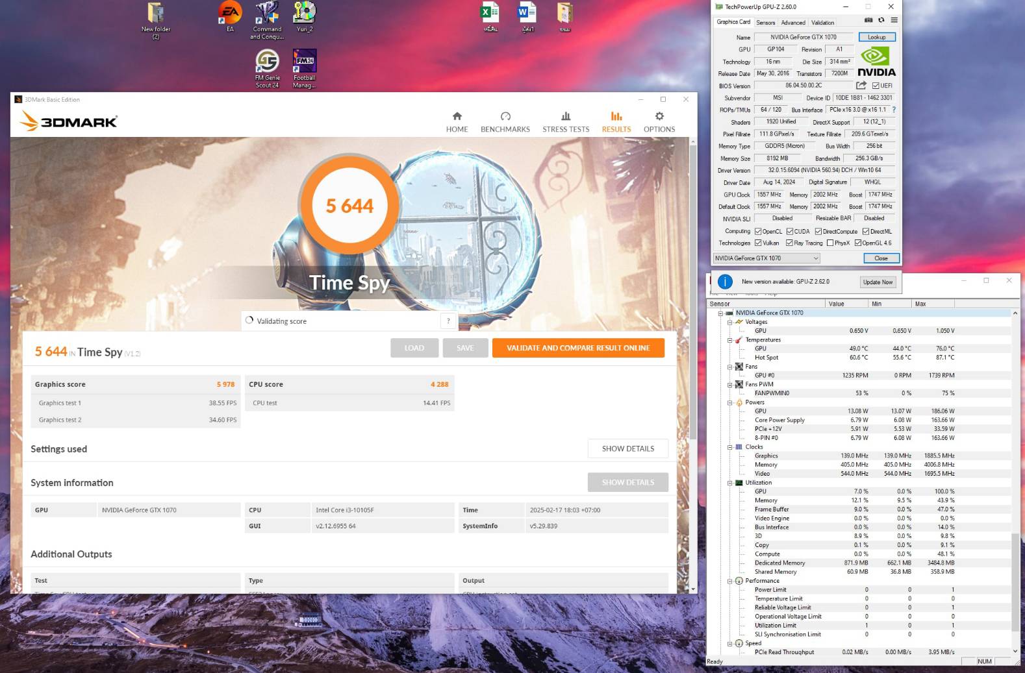The image size is (1025, 673).
Task: Click the BIOS export share icon
Action: 861,86
